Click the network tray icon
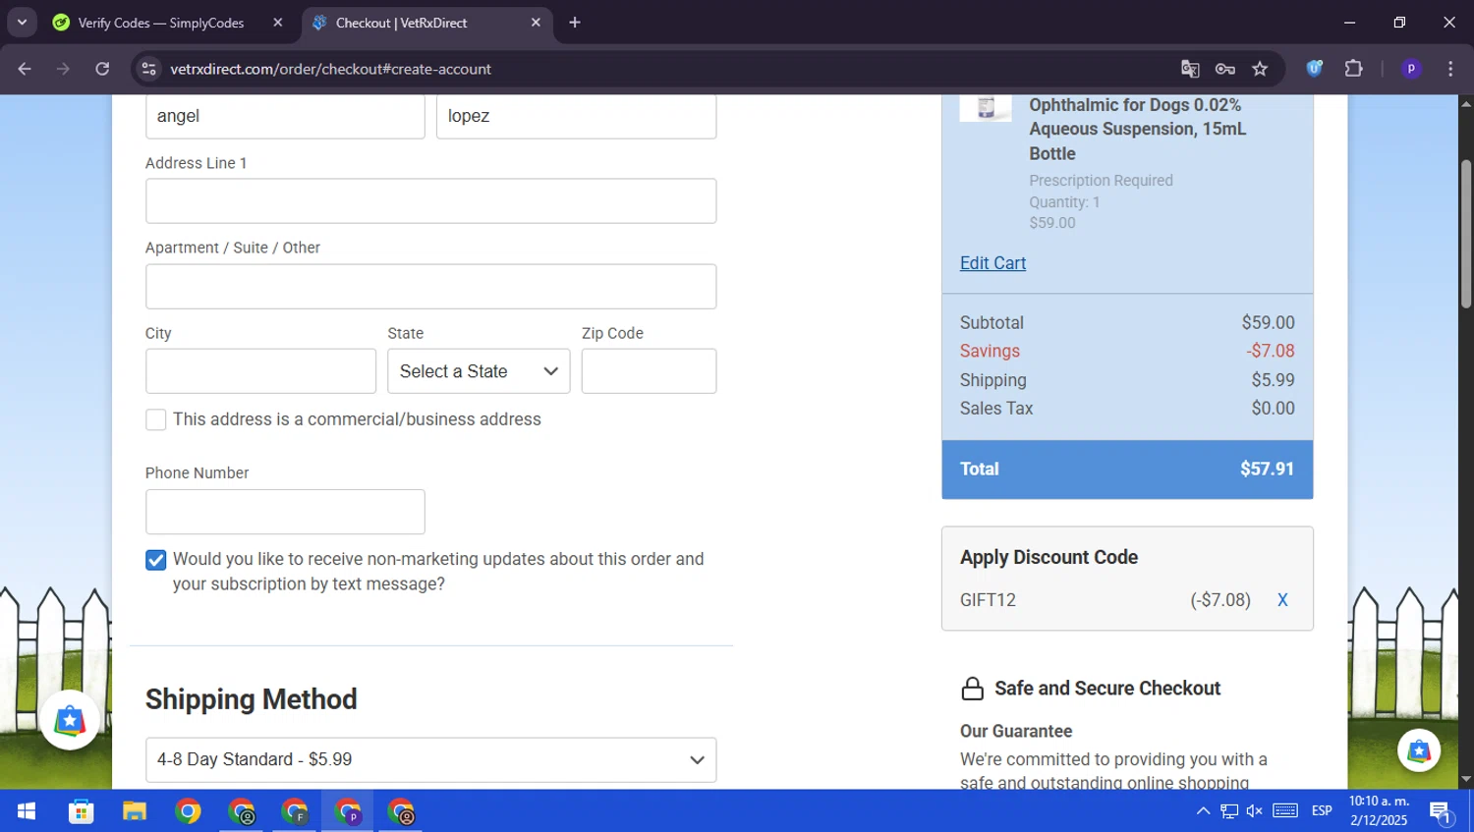The height and width of the screenshot is (832, 1474). tap(1229, 811)
